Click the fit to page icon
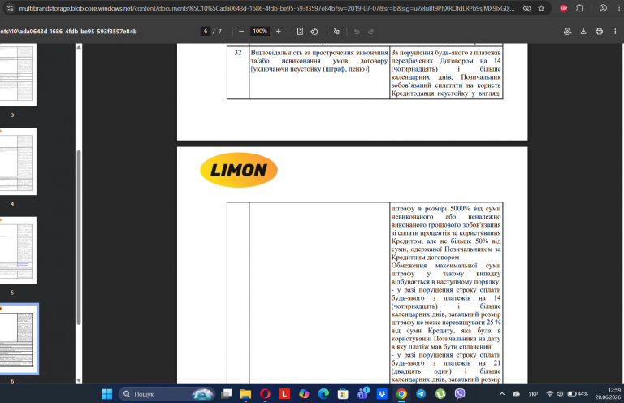The image size is (624, 403). coord(300,32)
